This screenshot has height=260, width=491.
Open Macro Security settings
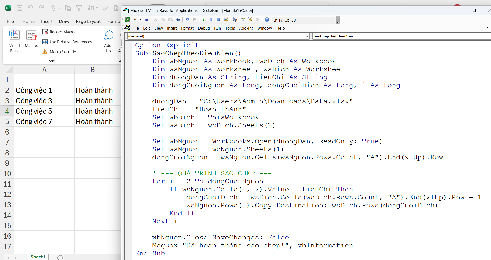(x=59, y=52)
